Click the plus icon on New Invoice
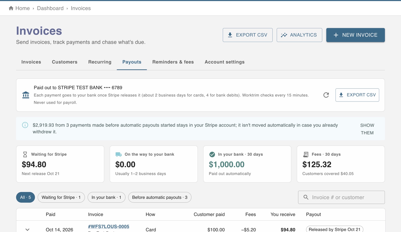The width and height of the screenshot is (401, 232). point(336,35)
